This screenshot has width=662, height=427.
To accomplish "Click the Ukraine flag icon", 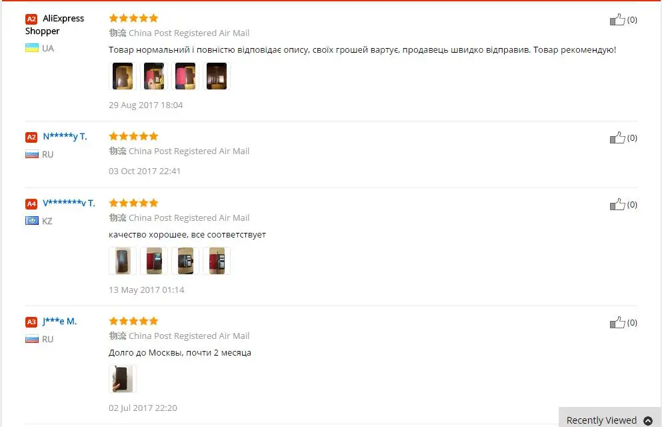I will 31,48.
